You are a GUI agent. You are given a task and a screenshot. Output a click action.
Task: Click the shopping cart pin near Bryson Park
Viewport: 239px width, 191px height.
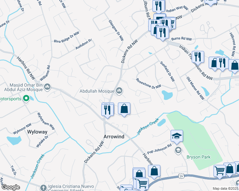[x=220, y=171]
